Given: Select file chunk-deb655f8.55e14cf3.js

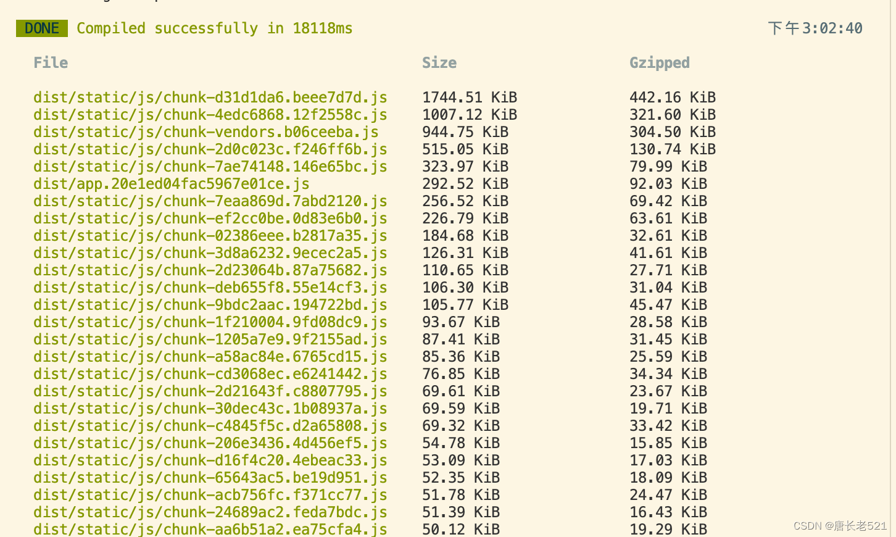Looking at the screenshot, I should [x=210, y=288].
